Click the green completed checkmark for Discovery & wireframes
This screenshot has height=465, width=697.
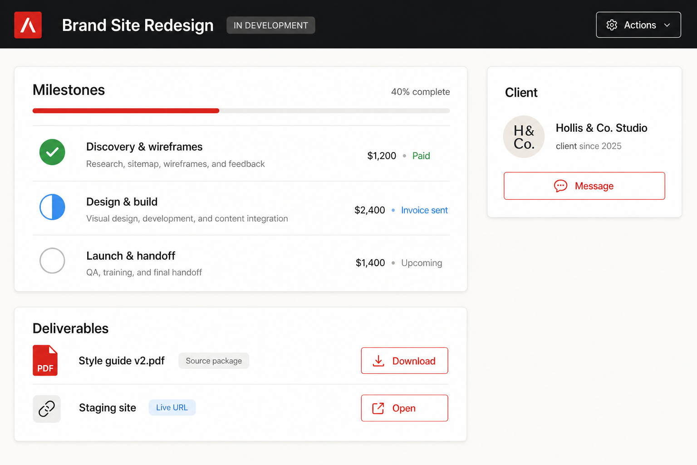[x=52, y=152]
